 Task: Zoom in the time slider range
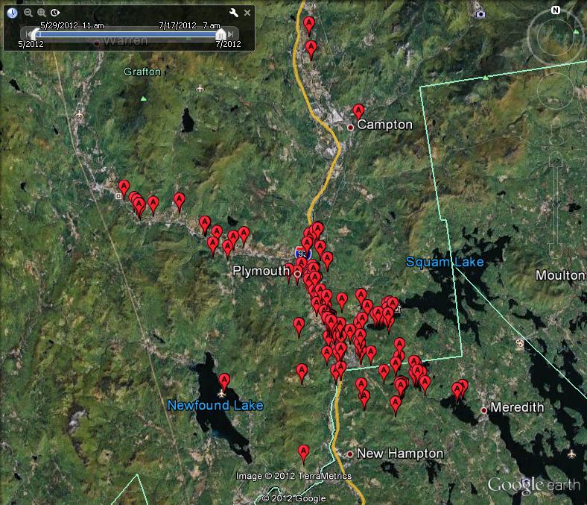coord(41,13)
